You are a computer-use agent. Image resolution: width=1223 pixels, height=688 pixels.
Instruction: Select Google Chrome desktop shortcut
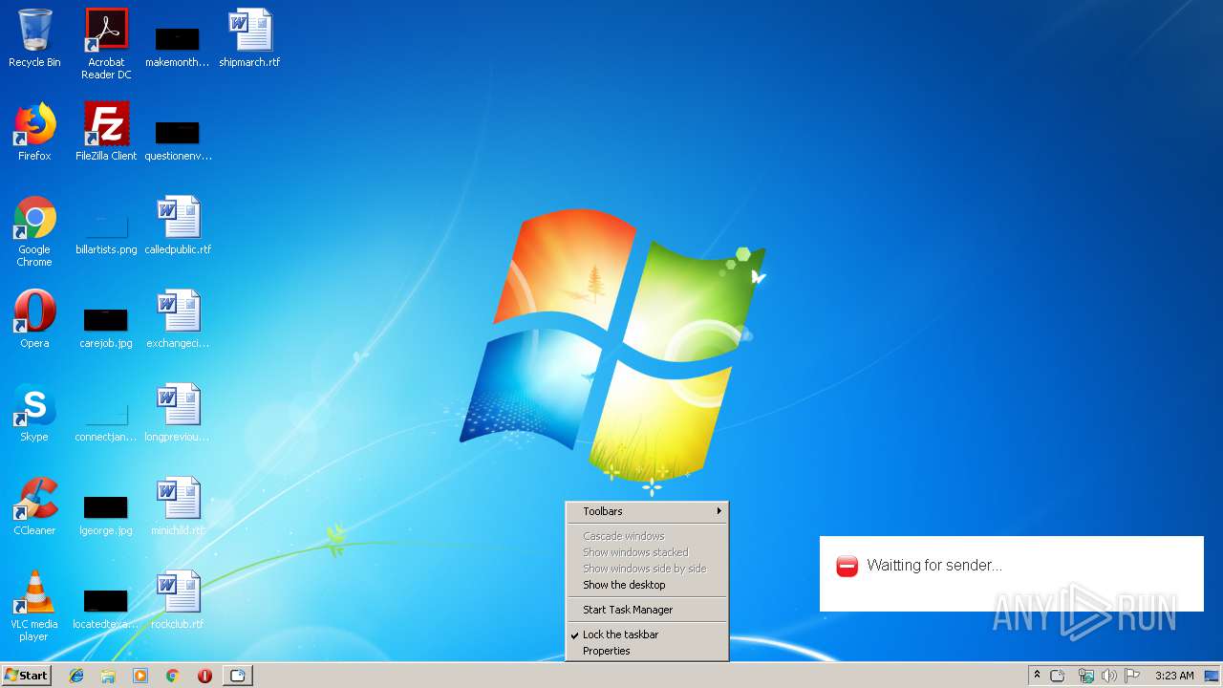[x=34, y=231]
